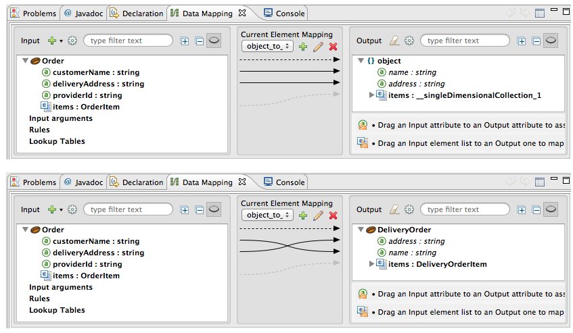The width and height of the screenshot is (573, 333).
Task: Click expand all plus icon in the top Input toolbar
Action: point(185,41)
